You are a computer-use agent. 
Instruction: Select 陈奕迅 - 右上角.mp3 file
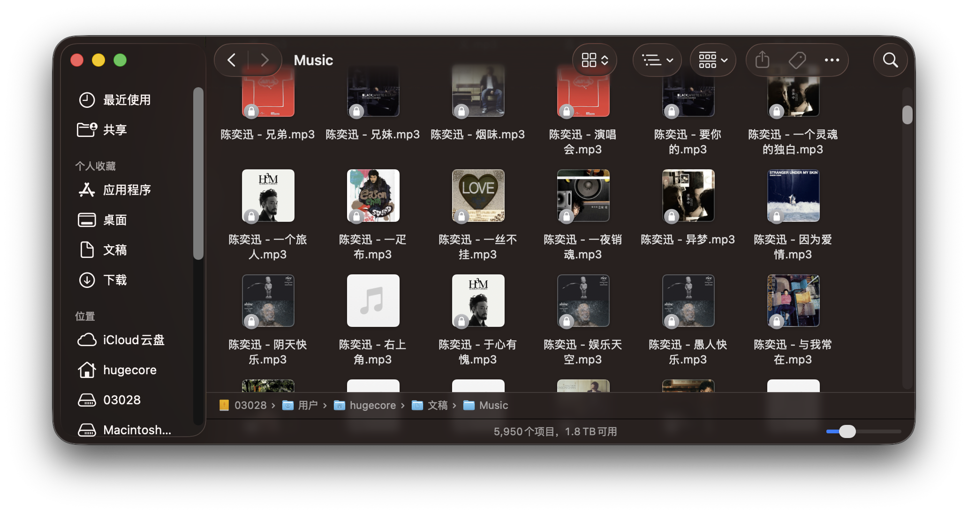click(x=373, y=301)
